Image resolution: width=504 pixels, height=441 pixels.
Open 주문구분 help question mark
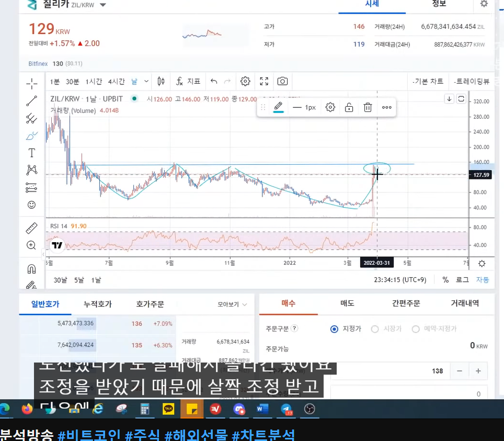(x=294, y=329)
